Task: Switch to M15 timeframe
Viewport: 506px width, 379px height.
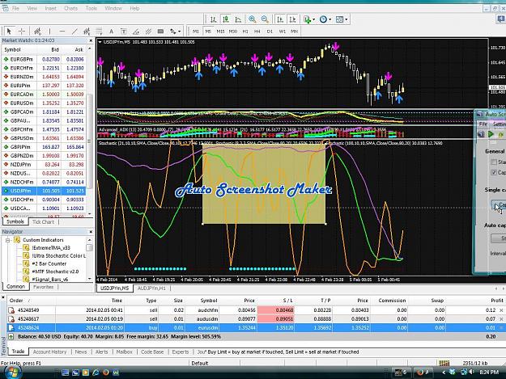Action: pyautogui.click(x=220, y=32)
